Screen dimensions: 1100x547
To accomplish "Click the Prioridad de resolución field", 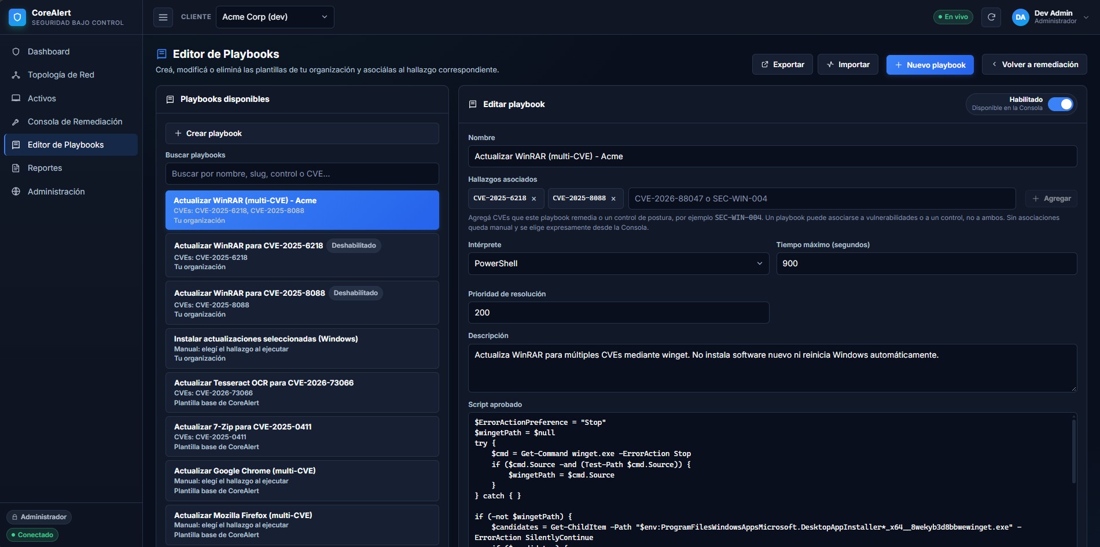I will click(x=618, y=313).
